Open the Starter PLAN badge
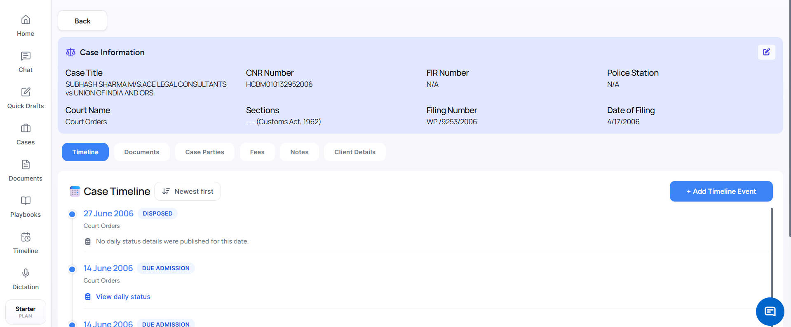The image size is (791, 327). click(26, 312)
